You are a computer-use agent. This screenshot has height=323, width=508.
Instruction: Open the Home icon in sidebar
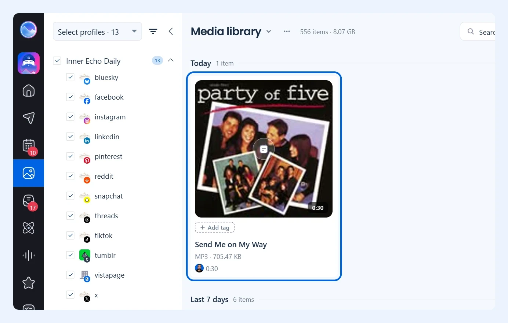[29, 90]
